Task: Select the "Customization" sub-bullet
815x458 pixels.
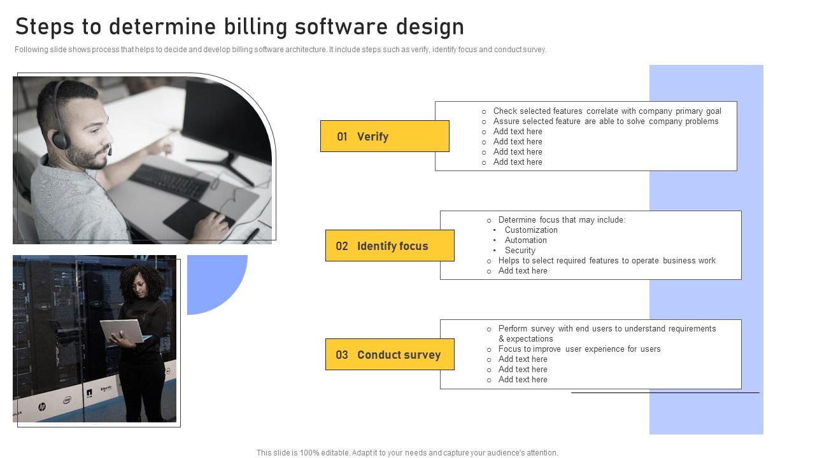Action: (531, 230)
